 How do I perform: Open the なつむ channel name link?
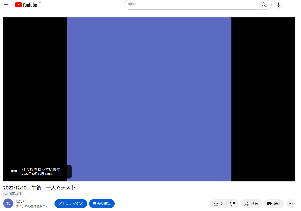pos(22,201)
